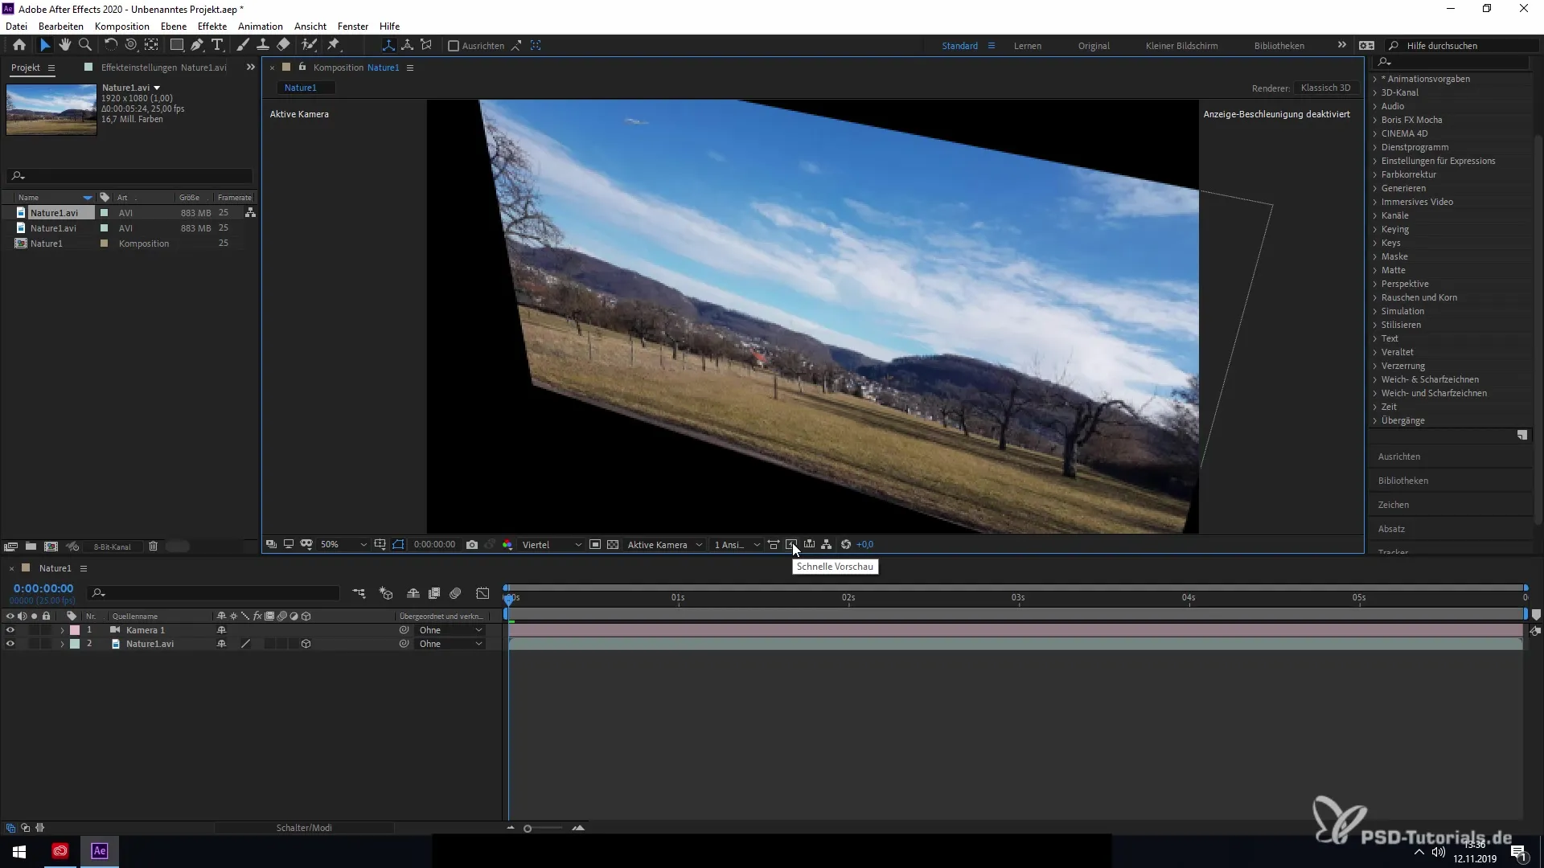Open the 50% magnification dropdown
Viewport: 1544px width, 868px height.
pos(343,545)
